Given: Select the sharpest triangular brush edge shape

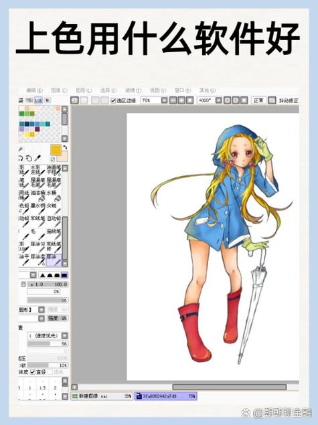Looking at the screenshot, I should tap(43, 275).
